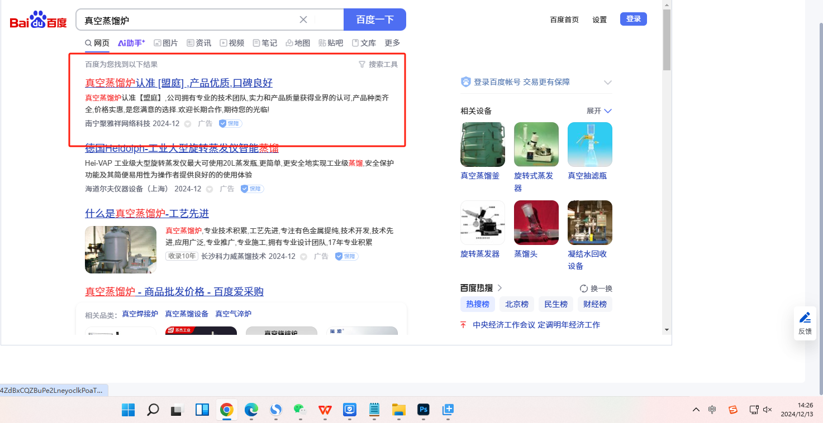Viewport: 823px width, 423px height.
Task: Open Photoshop from the taskbar
Action: (x=423, y=410)
